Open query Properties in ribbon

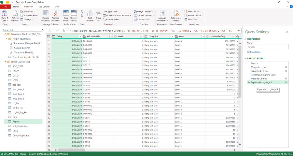pyautogui.click(x=27, y=12)
